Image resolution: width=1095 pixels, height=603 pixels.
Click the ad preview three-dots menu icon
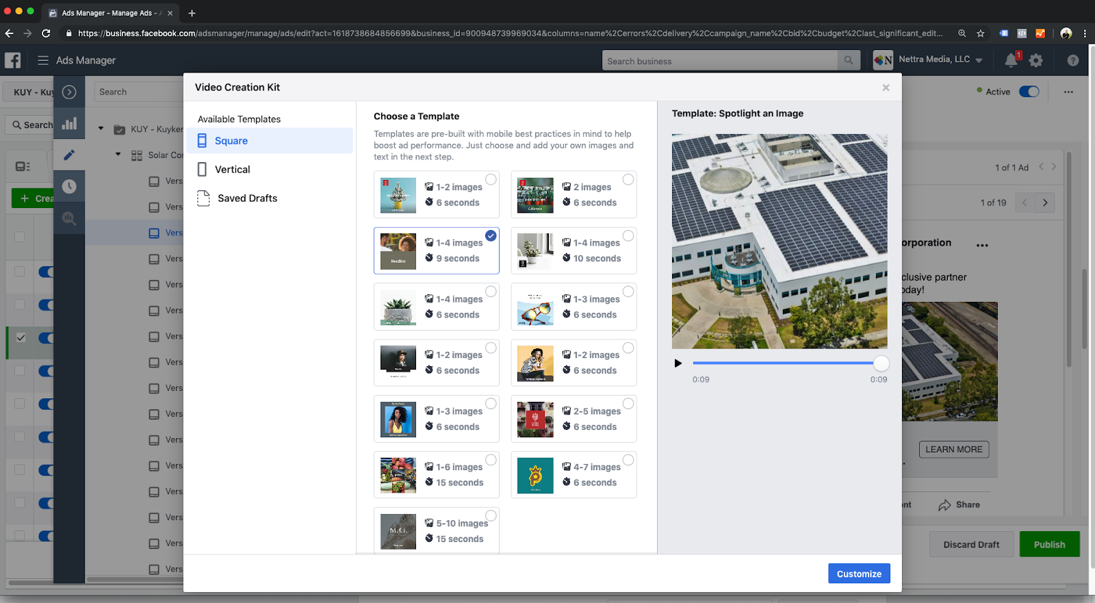982,245
